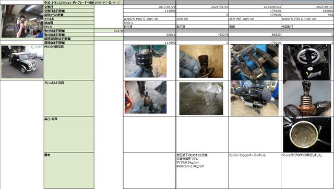Click the date cell 2024/06/03

[255, 7]
